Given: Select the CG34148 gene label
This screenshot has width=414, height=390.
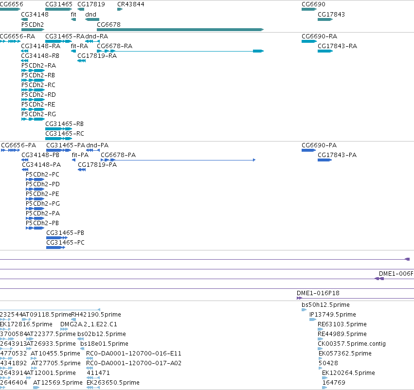Looking at the screenshot, I should (35, 14).
